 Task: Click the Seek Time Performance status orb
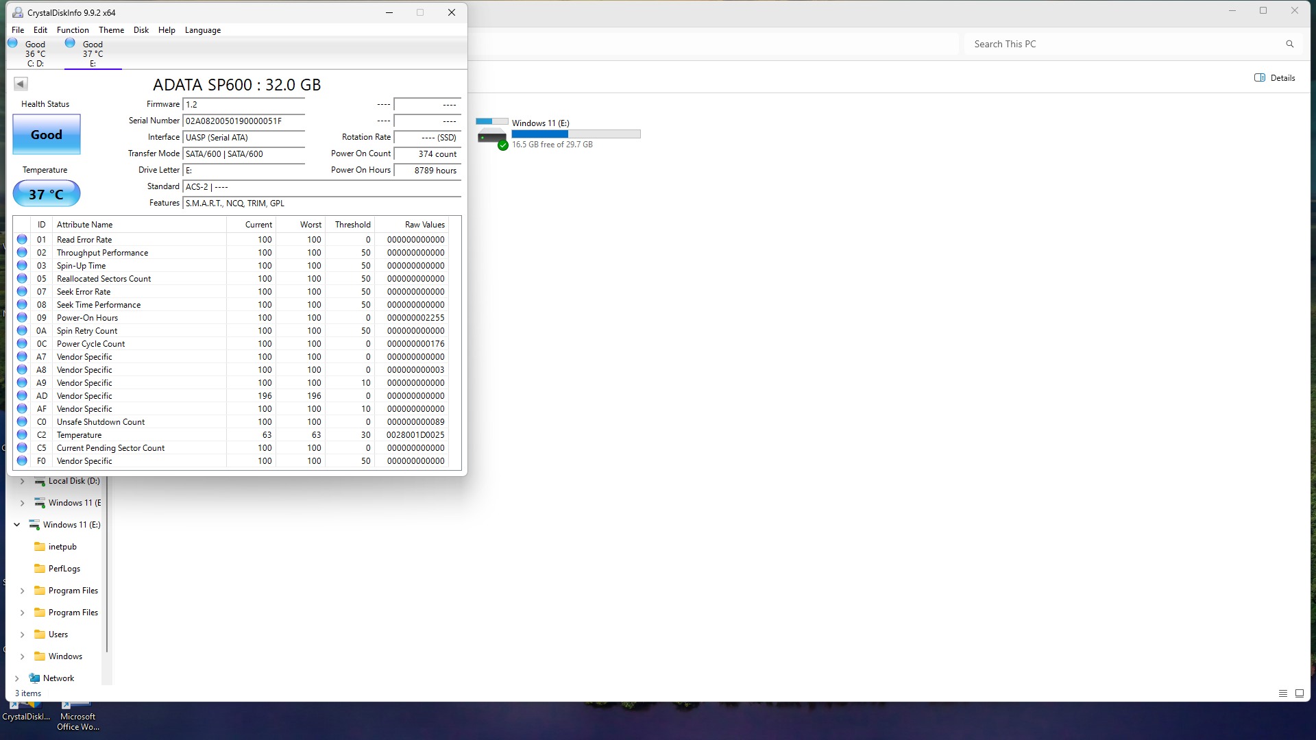[22, 305]
